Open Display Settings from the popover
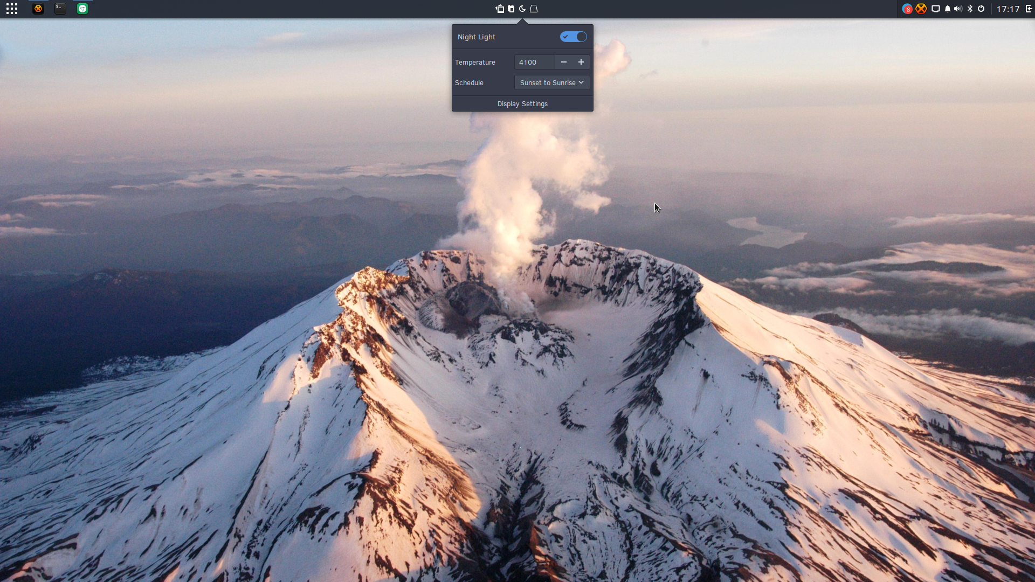 click(522, 103)
